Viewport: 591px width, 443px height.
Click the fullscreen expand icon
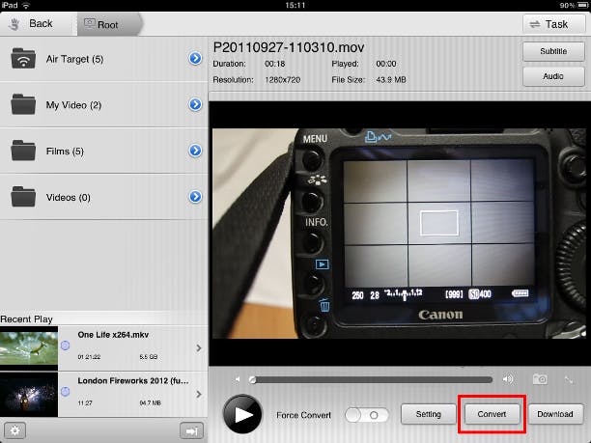pyautogui.click(x=569, y=379)
